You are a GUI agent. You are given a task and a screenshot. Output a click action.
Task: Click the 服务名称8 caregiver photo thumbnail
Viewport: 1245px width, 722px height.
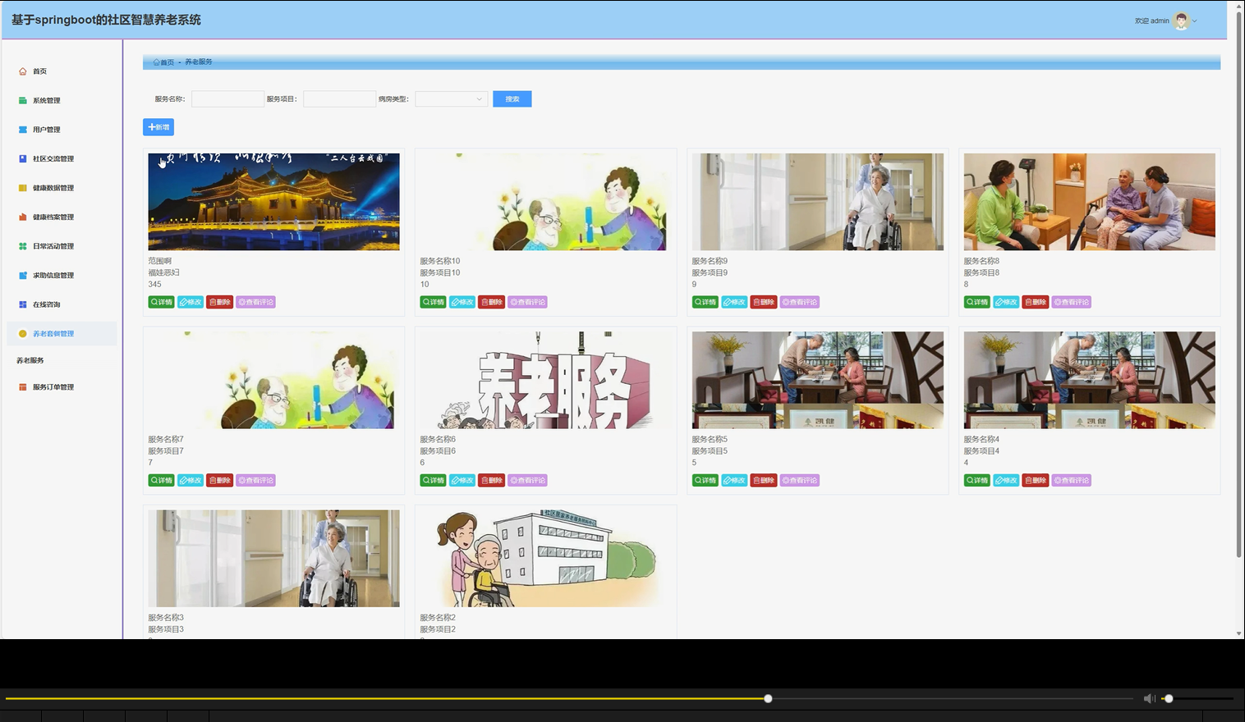click(x=1089, y=202)
